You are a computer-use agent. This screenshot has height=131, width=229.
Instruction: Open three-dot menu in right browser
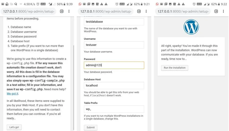(x=223, y=11)
